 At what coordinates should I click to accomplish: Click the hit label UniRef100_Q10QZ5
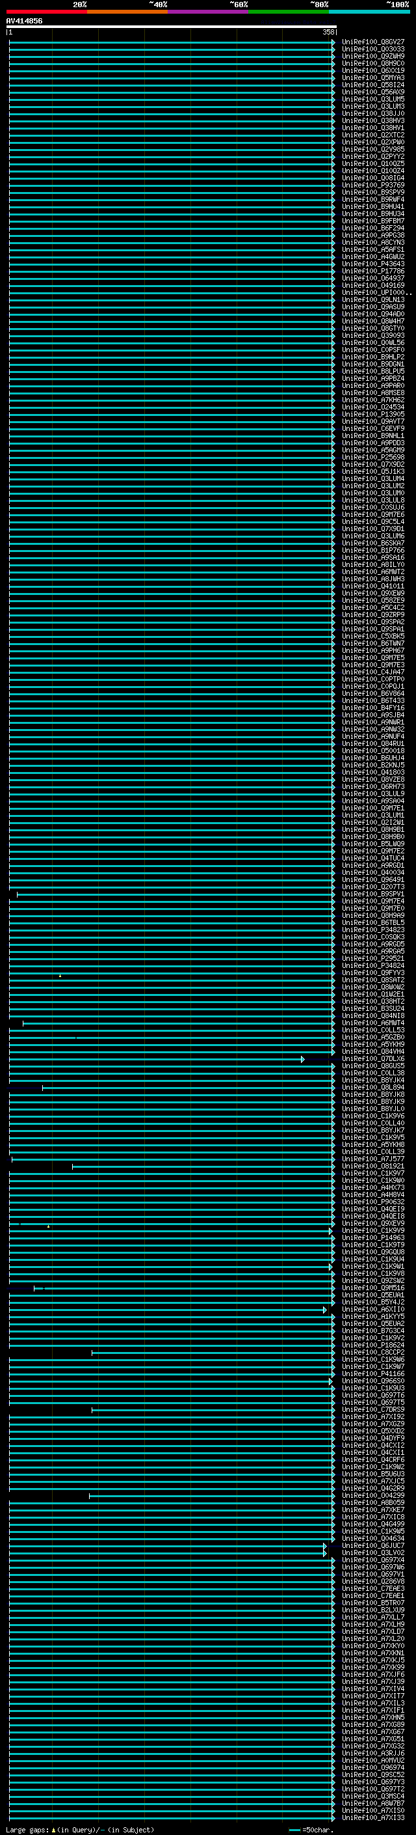click(373, 164)
